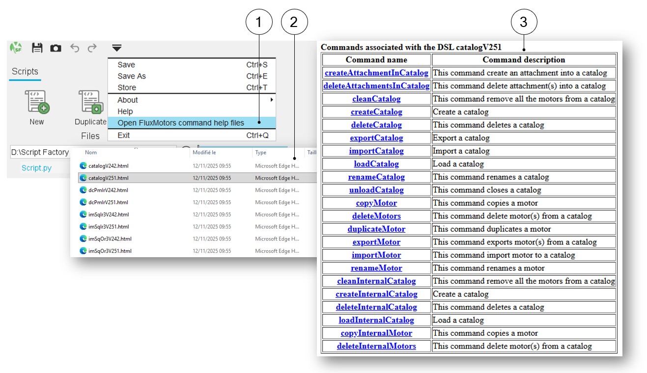This screenshot has width=647, height=373.
Task: Click Edge icon next to dcPmIrV242.html
Action: coord(83,190)
